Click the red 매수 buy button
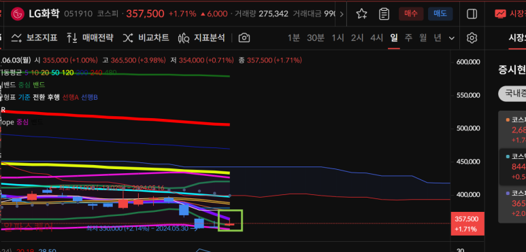Screen dimensions: 526x252 pos(411,14)
